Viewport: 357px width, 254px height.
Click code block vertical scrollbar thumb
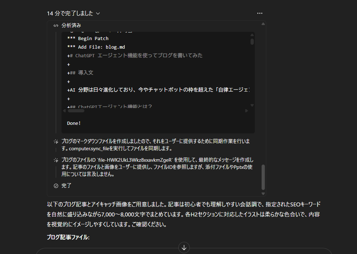pos(252,41)
